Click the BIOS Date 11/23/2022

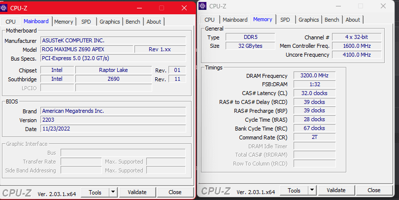(113, 129)
